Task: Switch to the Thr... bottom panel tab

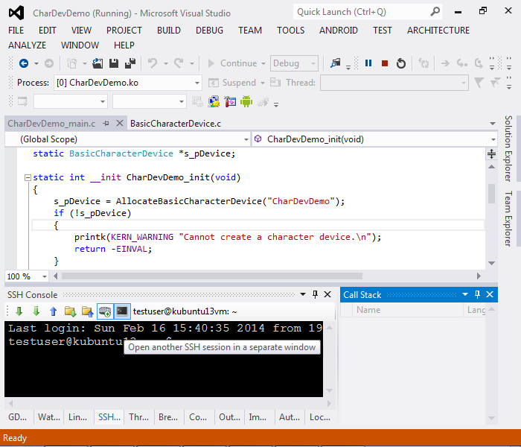Action: pos(139,417)
